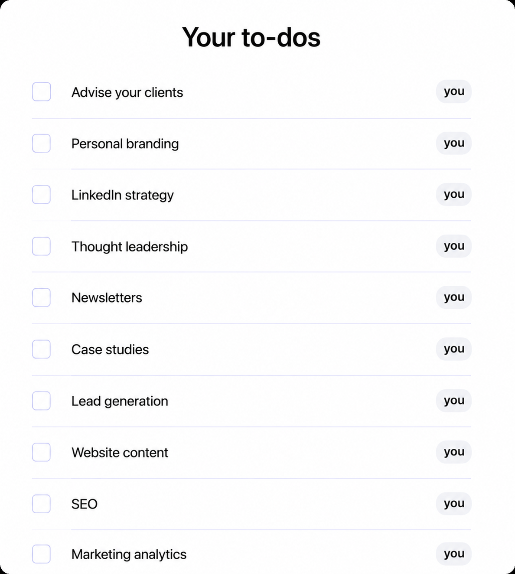Check off Thought leadership task
Image resolution: width=515 pixels, height=574 pixels.
click(x=42, y=246)
